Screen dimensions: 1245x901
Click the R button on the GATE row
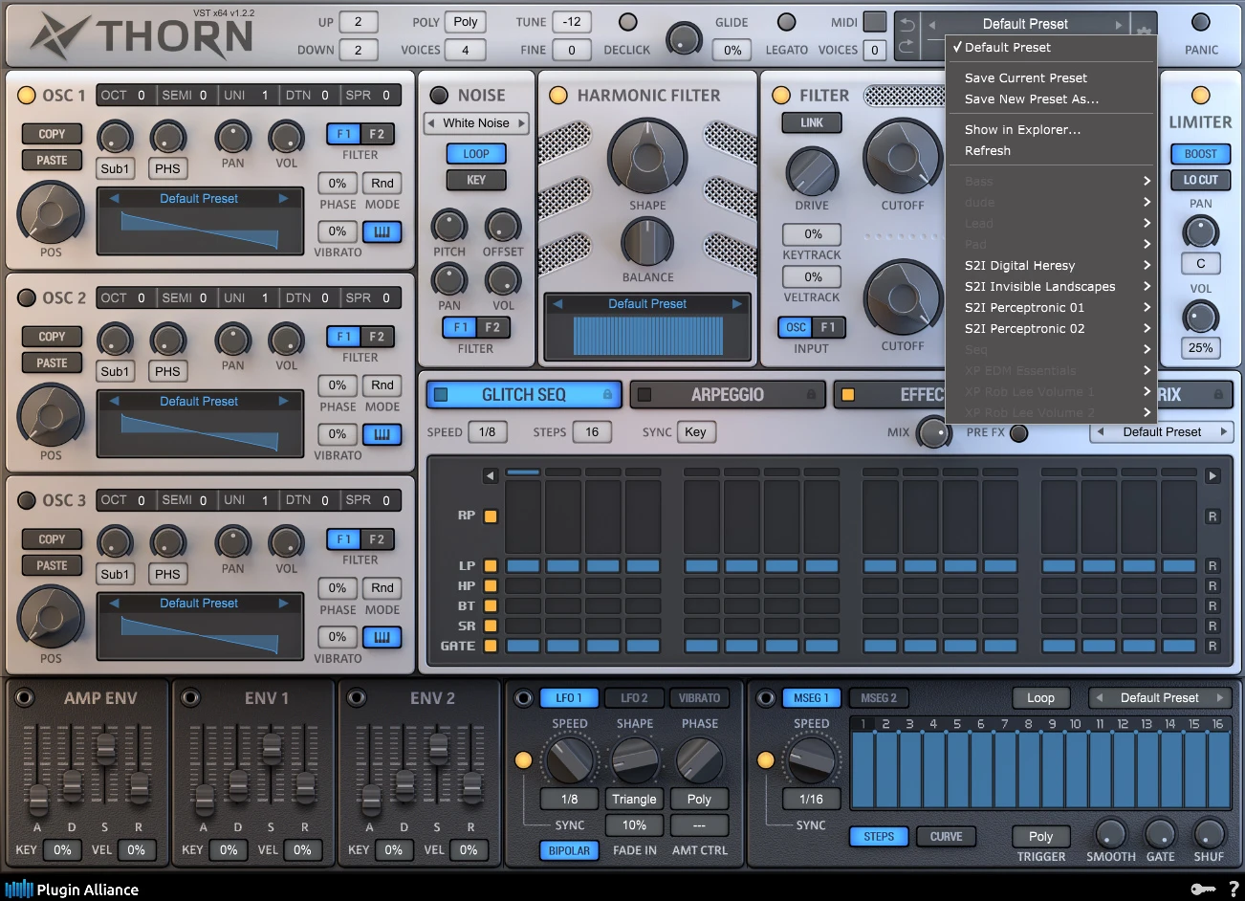click(x=1212, y=647)
